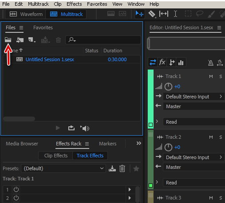Toggle power for effect slot 2
This screenshot has width=225, height=203.
coord(16,198)
